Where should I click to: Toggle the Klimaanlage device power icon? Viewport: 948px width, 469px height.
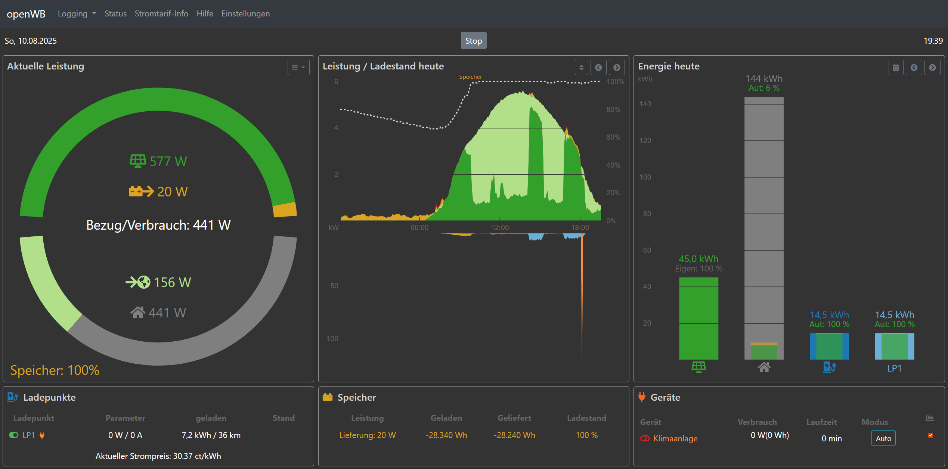pos(645,438)
